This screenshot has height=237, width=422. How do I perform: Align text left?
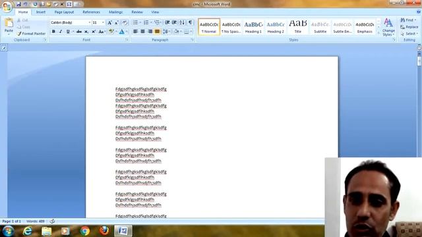tap(135, 32)
